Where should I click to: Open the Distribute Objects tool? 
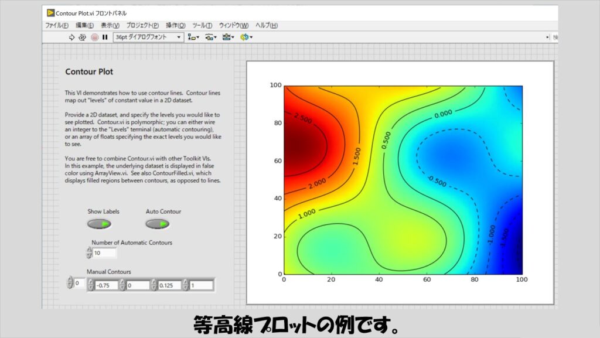[210, 37]
